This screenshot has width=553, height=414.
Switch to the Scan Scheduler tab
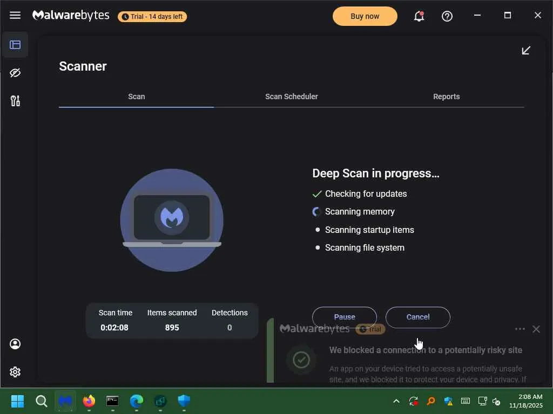tap(291, 96)
